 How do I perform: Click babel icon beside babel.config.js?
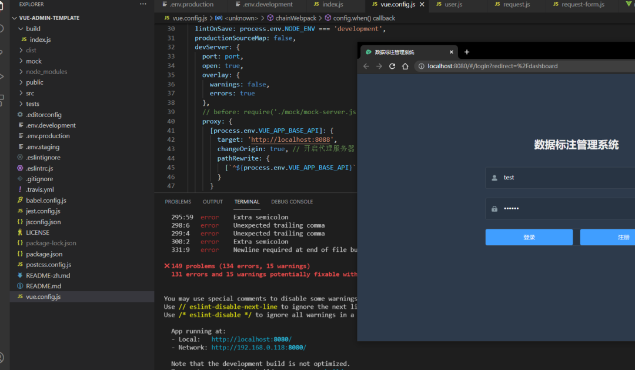coord(20,200)
